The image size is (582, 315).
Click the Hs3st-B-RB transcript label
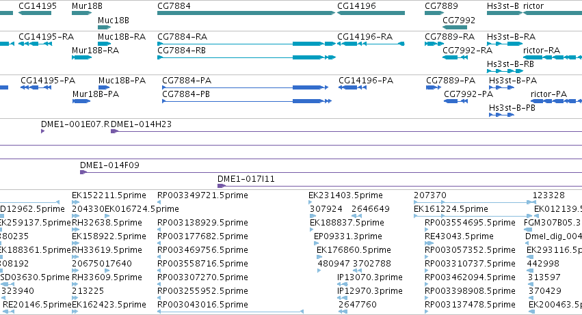click(510, 64)
